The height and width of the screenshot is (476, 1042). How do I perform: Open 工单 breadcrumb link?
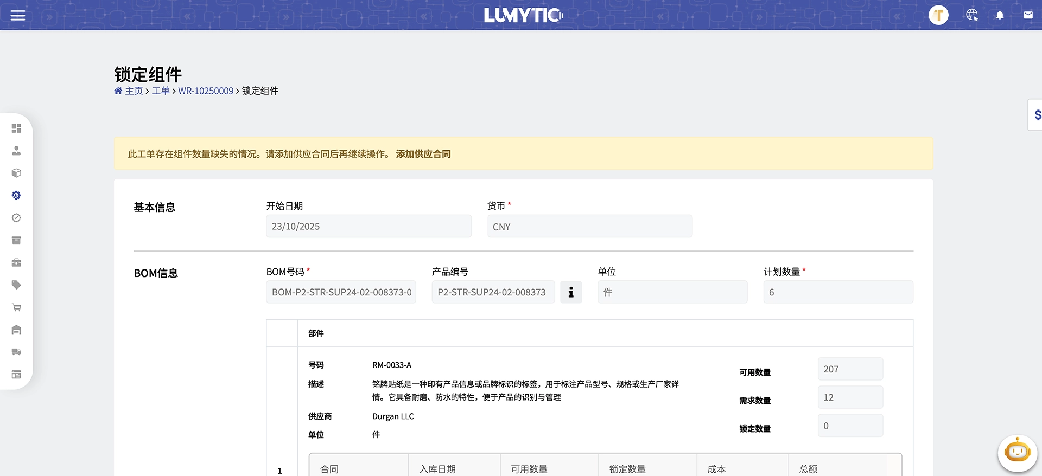click(161, 91)
